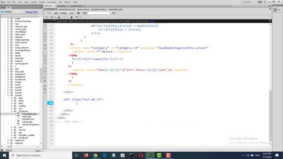The image size is (283, 159).
Task: Click the Files panel horizontal scroll right arrow
Action: pyautogui.click(x=38, y=147)
